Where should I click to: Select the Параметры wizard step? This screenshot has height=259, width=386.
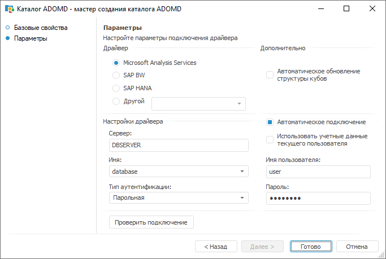coord(31,38)
